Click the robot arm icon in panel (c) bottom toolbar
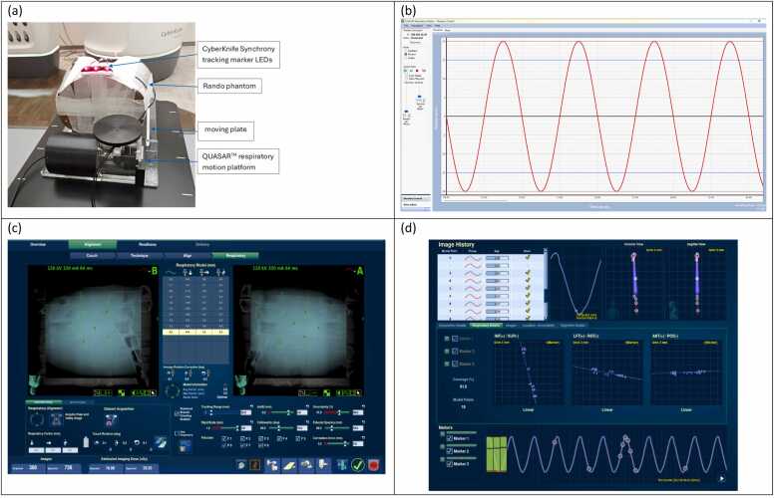The image size is (774, 498). coord(272,464)
